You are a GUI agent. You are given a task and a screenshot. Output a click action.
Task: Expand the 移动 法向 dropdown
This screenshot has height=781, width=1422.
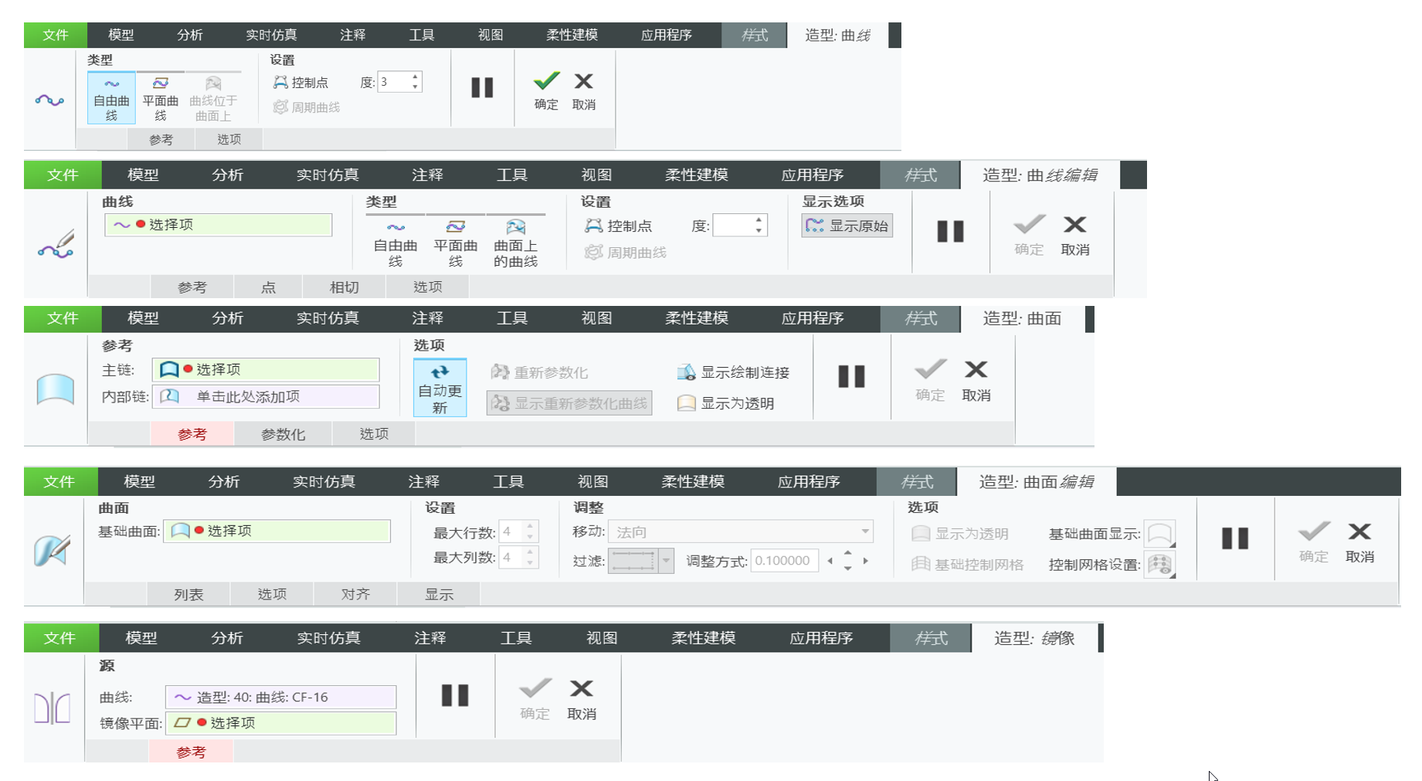tap(865, 531)
